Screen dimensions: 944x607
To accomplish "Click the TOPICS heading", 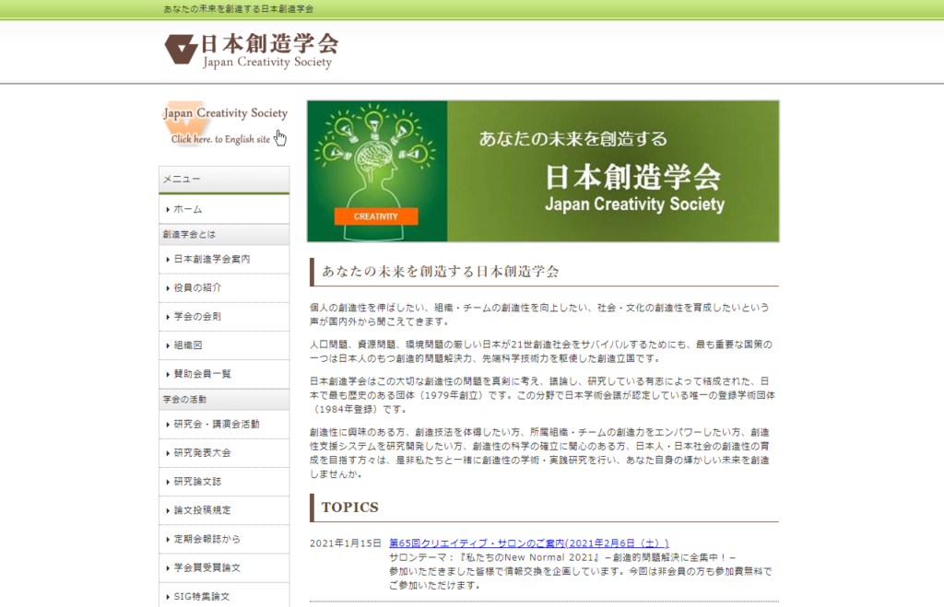I will click(350, 508).
